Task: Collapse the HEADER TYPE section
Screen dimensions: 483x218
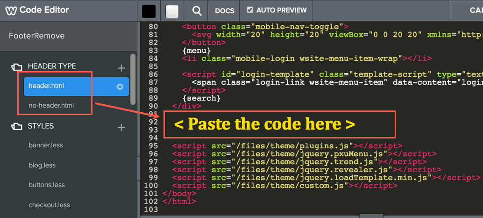Action: pos(51,66)
